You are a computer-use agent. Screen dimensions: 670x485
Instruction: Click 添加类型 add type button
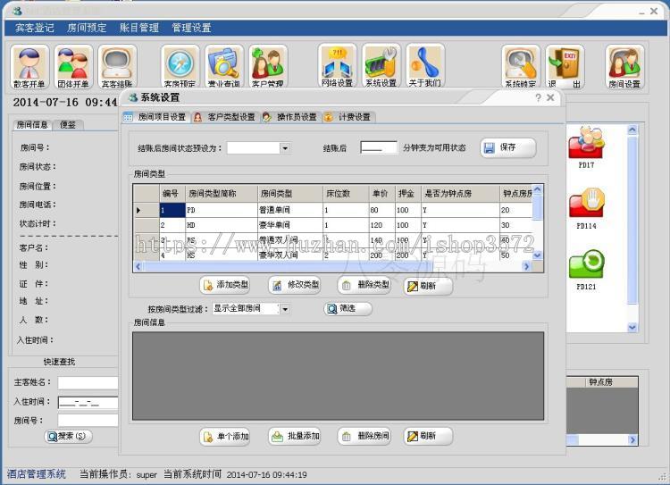pos(225,285)
